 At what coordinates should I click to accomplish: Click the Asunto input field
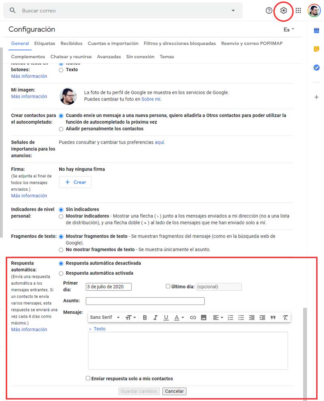tap(145, 301)
